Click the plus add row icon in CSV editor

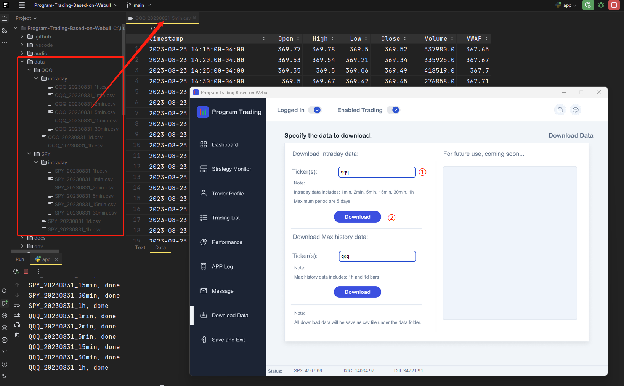[131, 29]
